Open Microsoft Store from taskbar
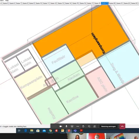Screen dimensions: 139x139 pos(38,131)
